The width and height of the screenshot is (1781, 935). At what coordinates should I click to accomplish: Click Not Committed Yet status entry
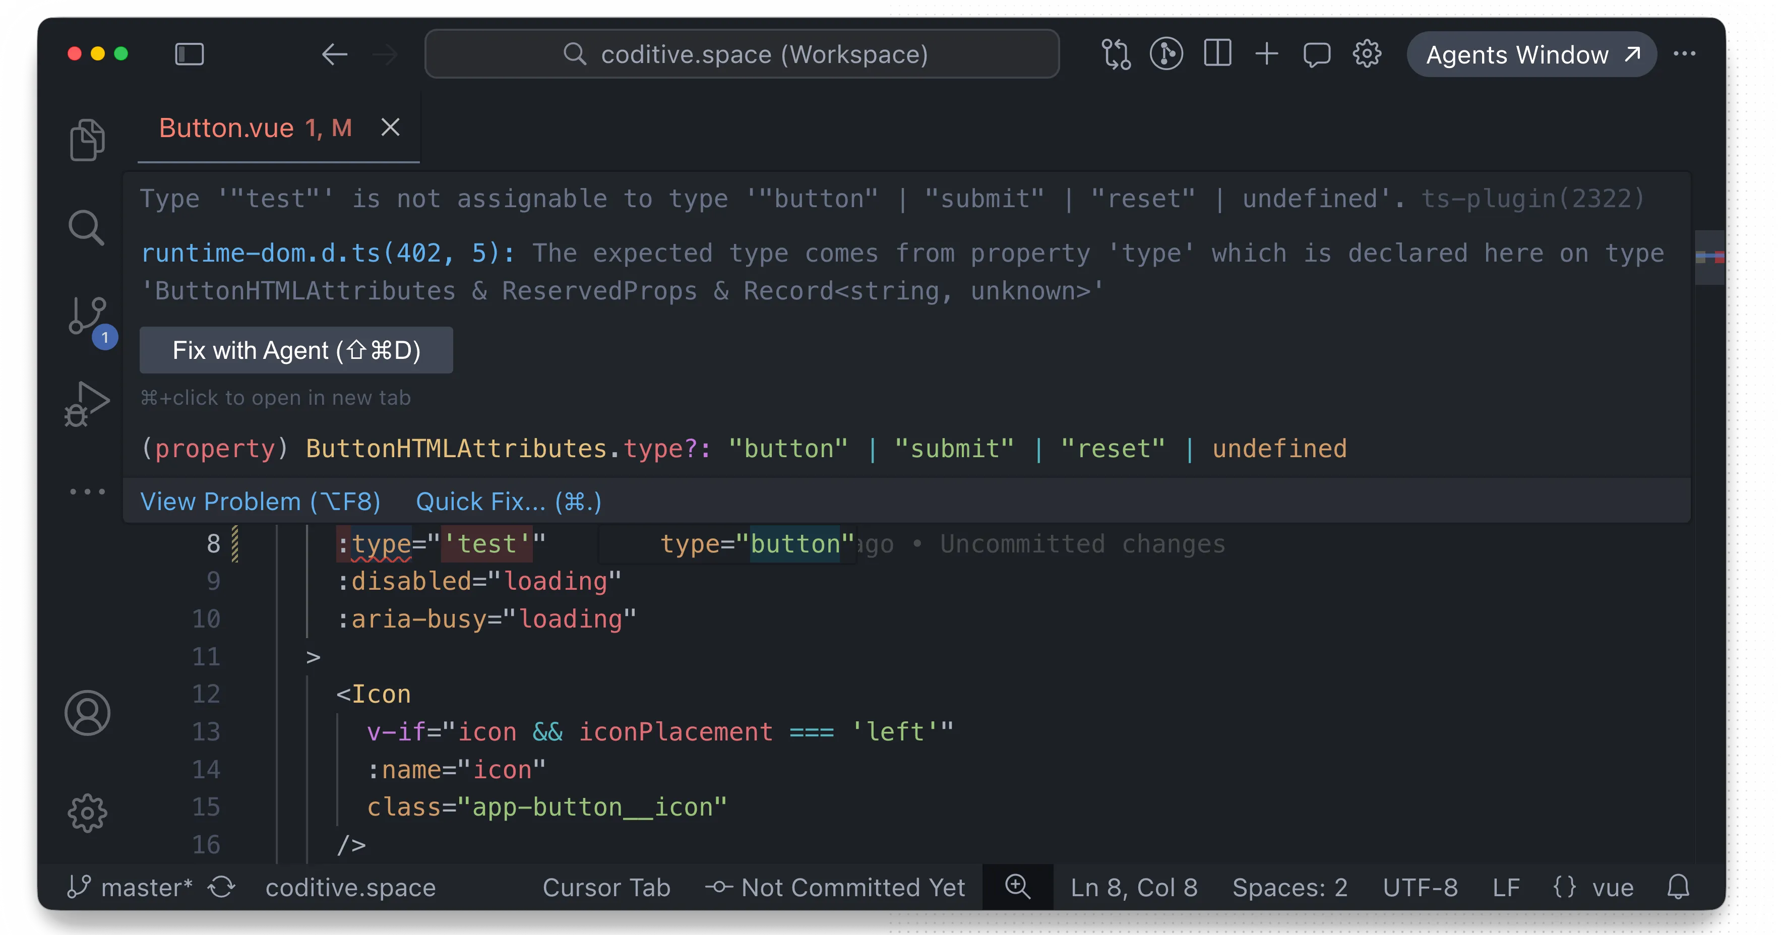coord(835,887)
